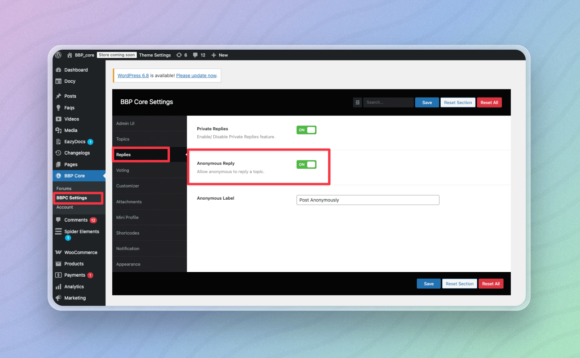Turn off the Private Replies toggle
Image resolution: width=580 pixels, height=358 pixels.
pyautogui.click(x=306, y=130)
